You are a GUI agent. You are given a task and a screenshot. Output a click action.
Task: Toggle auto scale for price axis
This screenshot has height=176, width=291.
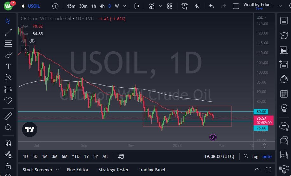267,156
